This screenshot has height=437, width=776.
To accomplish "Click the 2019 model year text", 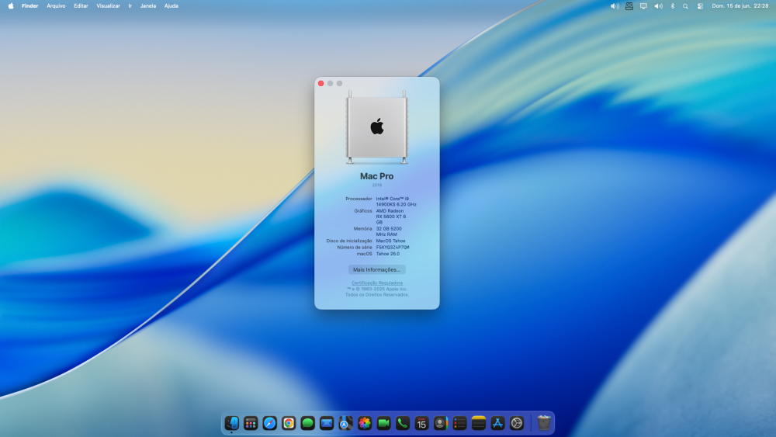I will (x=377, y=185).
